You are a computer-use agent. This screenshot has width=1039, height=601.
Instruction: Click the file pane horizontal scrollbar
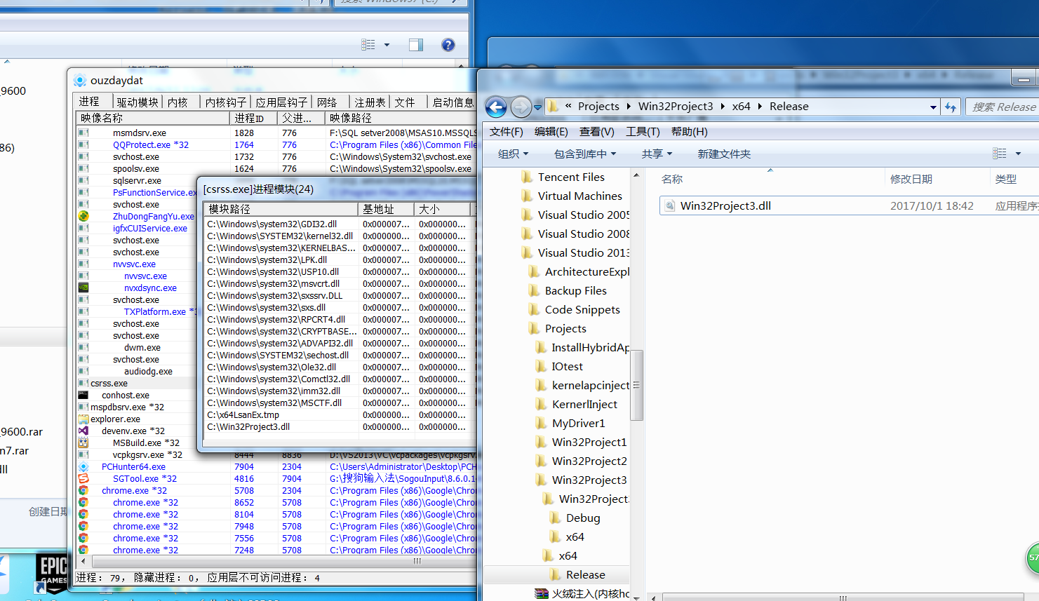[x=843, y=597]
